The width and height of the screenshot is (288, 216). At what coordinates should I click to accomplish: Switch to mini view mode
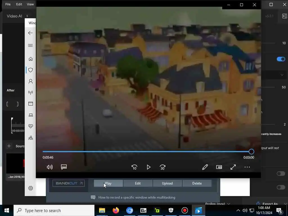coord(219,167)
